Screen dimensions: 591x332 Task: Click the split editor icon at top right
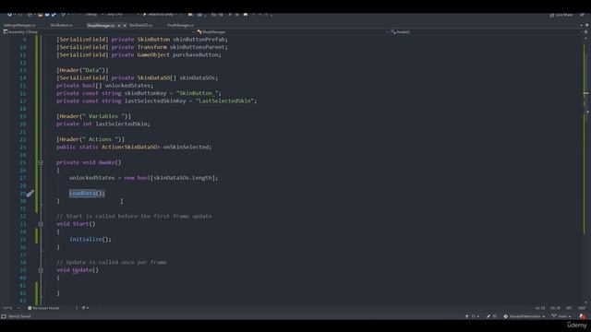point(585,32)
